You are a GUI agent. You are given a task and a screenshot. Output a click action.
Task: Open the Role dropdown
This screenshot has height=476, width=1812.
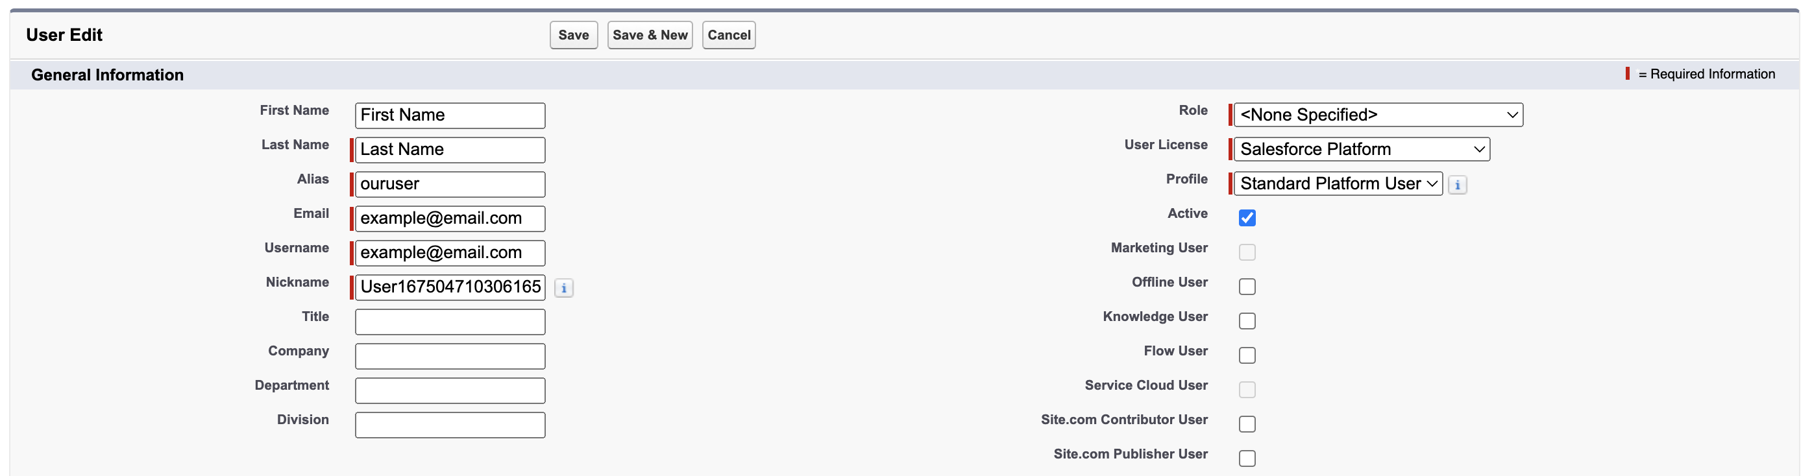[1377, 115]
